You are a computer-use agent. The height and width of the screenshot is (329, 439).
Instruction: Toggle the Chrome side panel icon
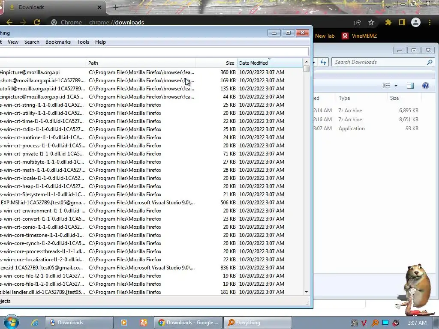[402, 22]
